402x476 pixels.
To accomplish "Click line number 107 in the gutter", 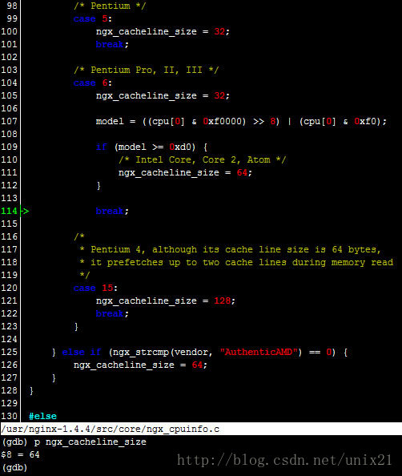I will click(9, 122).
